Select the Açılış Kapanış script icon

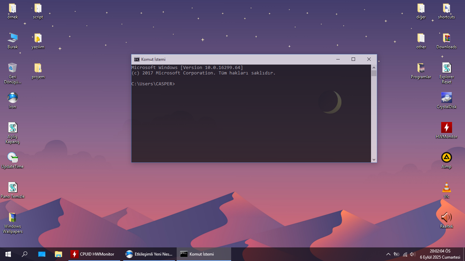point(13,128)
